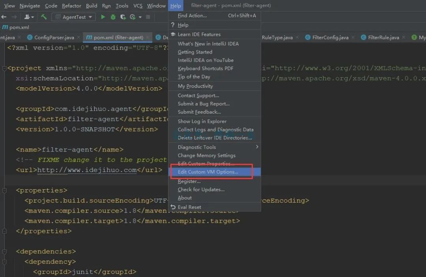This screenshot has height=277, width=426.
Task: Select Change Memory Settings
Action: click(215, 155)
